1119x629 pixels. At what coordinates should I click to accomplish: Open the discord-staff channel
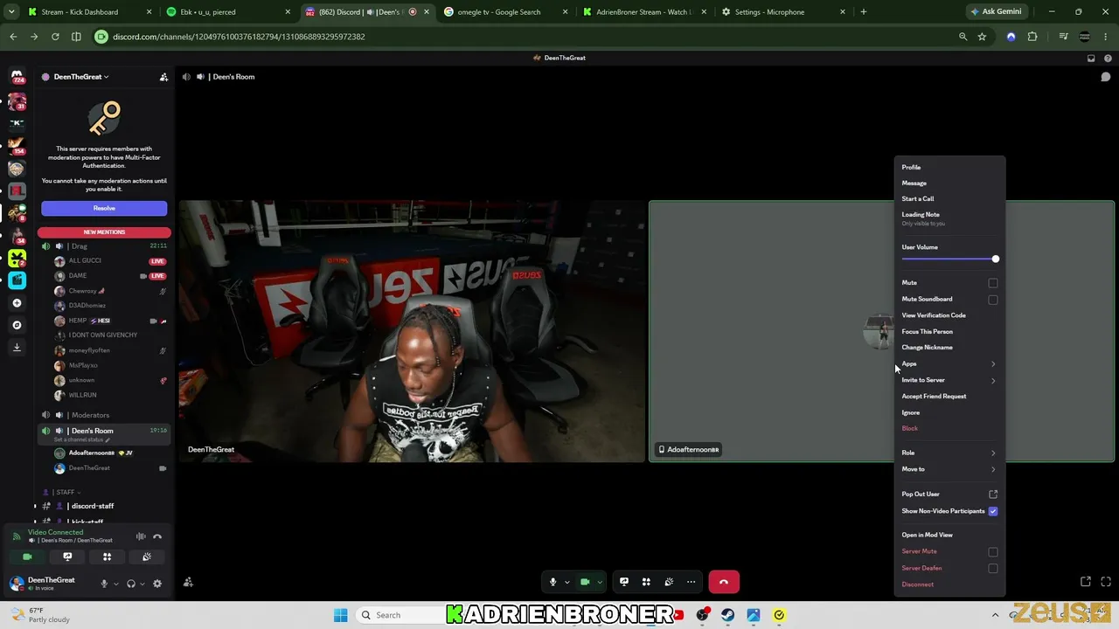(93, 507)
